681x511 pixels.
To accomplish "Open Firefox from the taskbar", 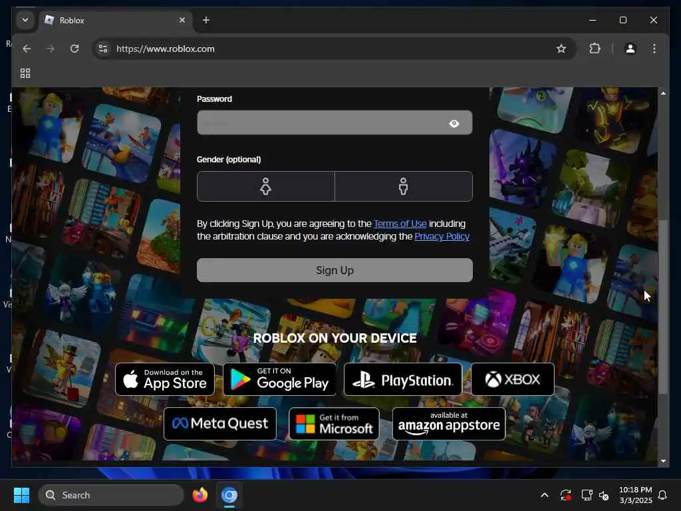I will (x=200, y=495).
